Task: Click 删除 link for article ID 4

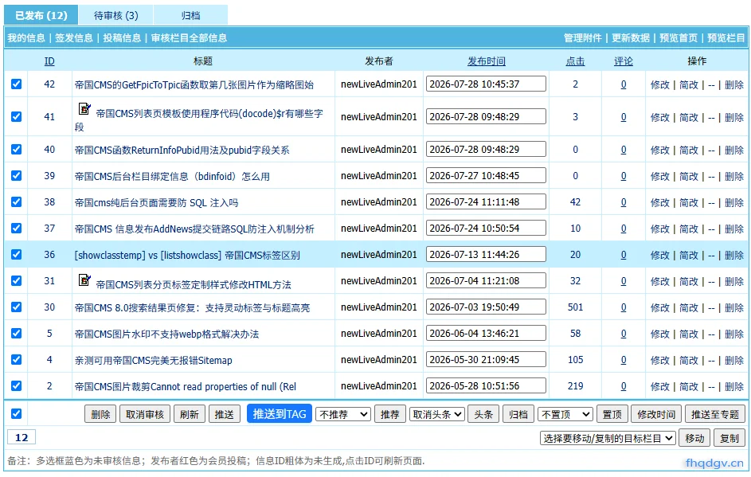Action: 734,360
